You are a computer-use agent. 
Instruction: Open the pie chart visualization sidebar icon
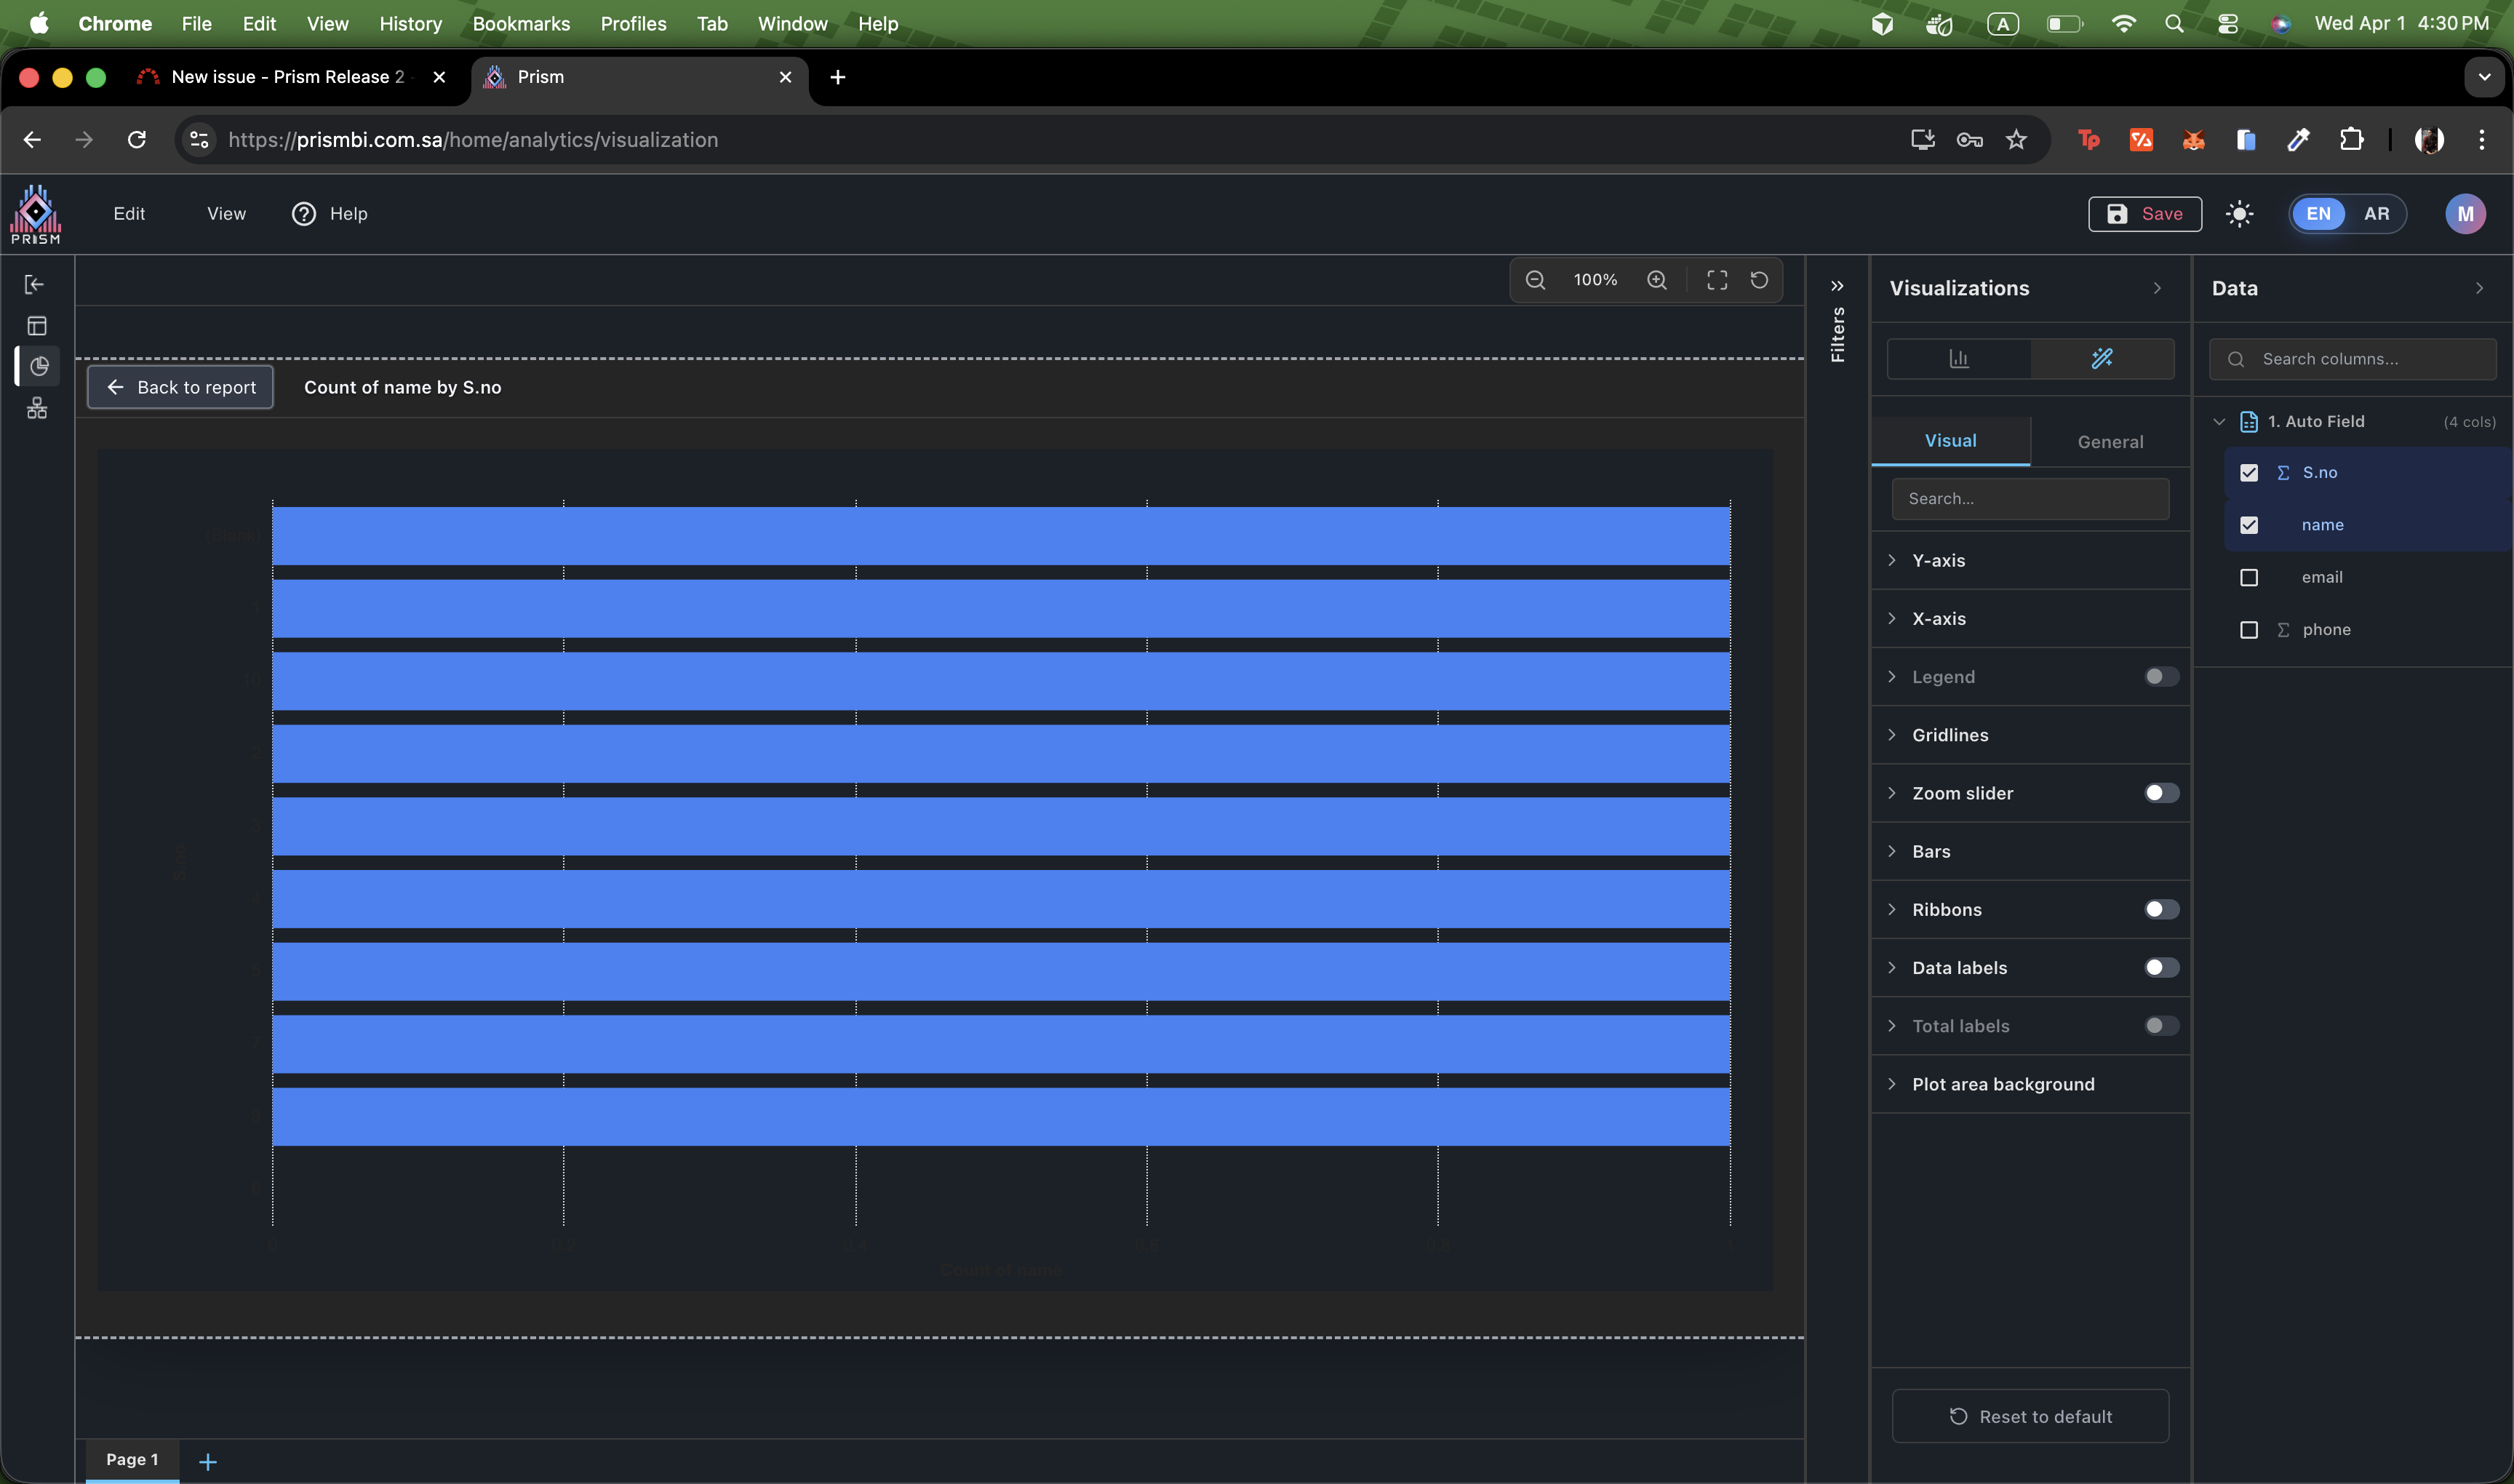point(38,367)
